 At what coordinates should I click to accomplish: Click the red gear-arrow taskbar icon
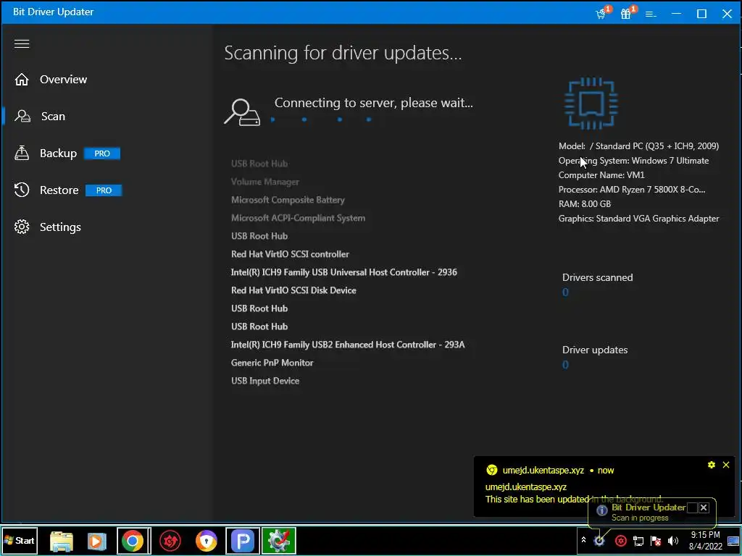click(x=170, y=541)
